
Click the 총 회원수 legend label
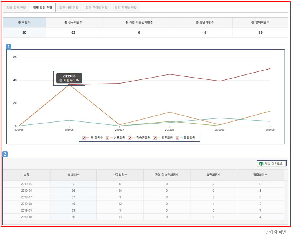click(97, 138)
